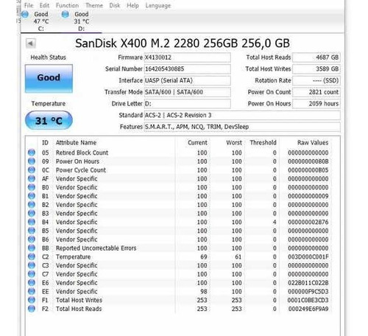This screenshot has height=336, width=368.
Task: Click Total Host Reads value 4687 GB
Action: [316, 57]
